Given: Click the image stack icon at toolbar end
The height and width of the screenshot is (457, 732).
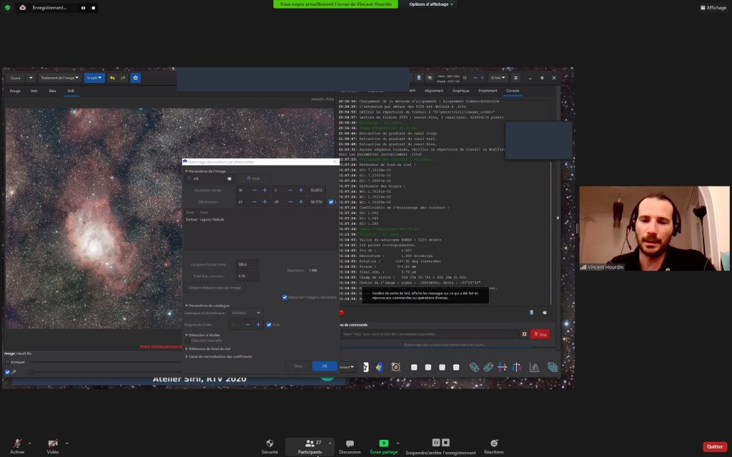Looking at the screenshot, I should click(553, 368).
